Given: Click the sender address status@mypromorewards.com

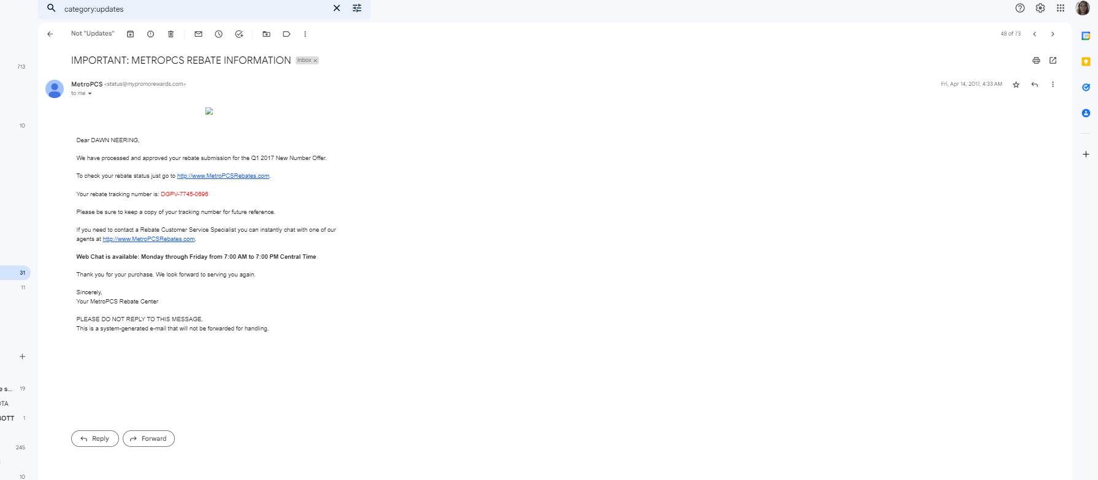Looking at the screenshot, I should [145, 84].
